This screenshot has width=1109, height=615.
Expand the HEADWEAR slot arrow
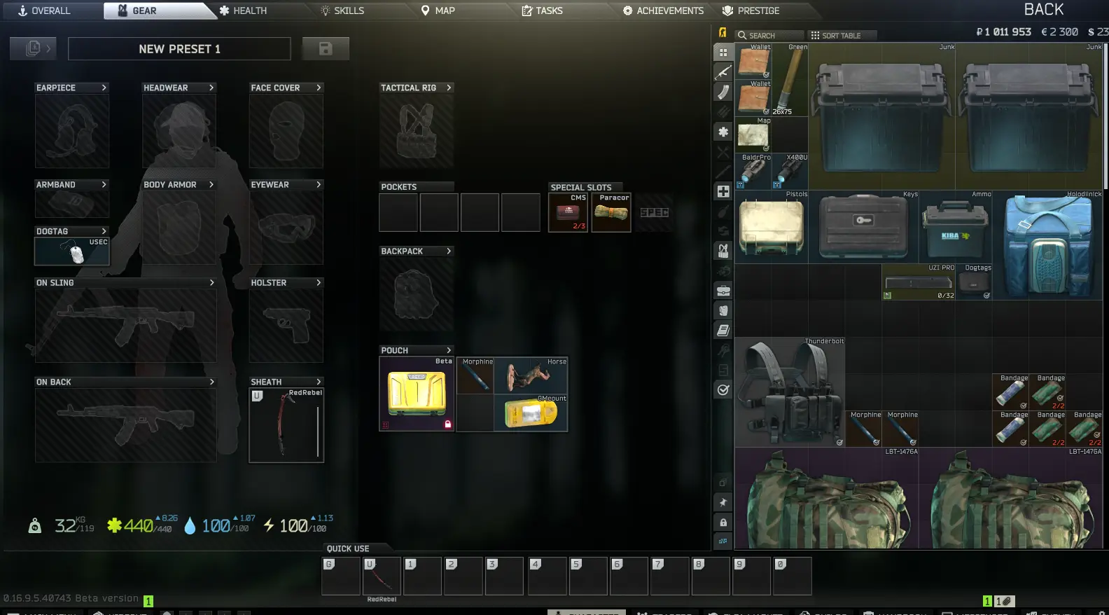point(211,88)
